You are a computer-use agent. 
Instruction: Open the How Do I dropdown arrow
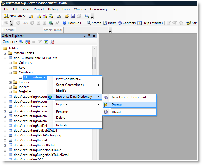coord(84,23)
